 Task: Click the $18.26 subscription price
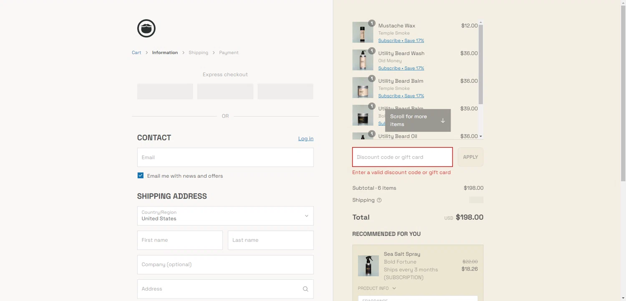469,269
